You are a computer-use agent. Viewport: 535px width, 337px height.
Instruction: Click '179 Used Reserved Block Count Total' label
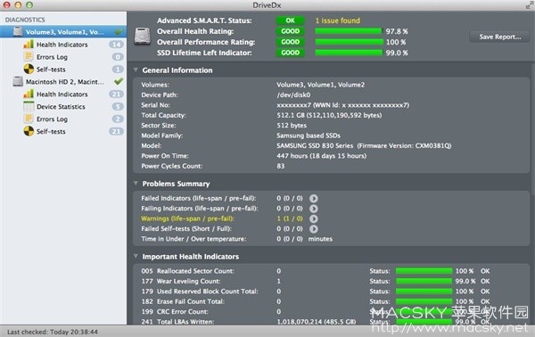tap(200, 292)
